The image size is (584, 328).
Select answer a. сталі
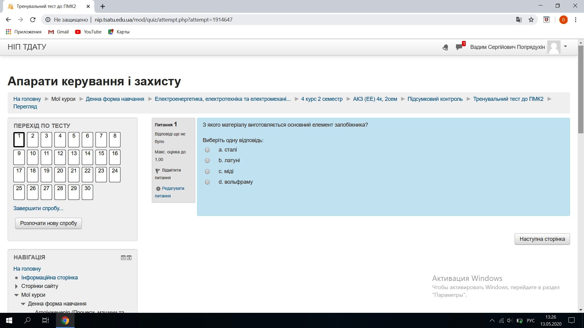pos(207,150)
